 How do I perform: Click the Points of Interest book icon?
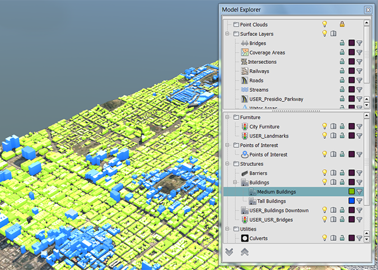click(x=333, y=154)
